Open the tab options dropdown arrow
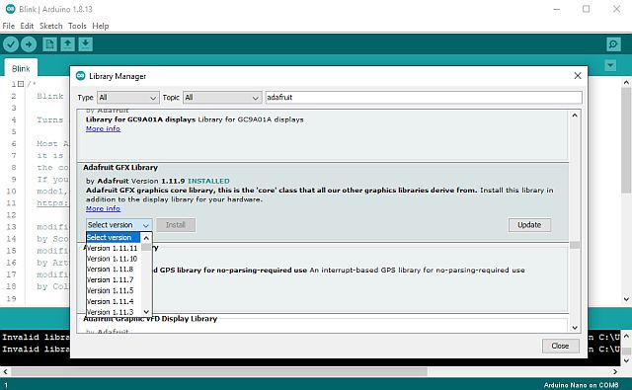632x390 pixels. (x=610, y=65)
